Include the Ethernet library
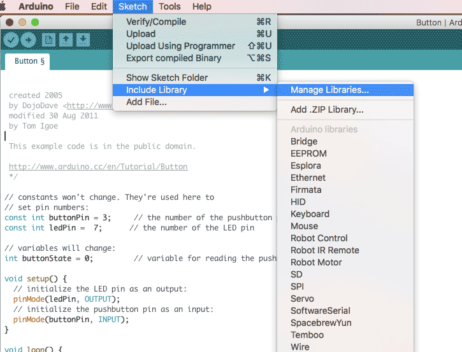Screen dimensions: 462x352 click(345, 178)
